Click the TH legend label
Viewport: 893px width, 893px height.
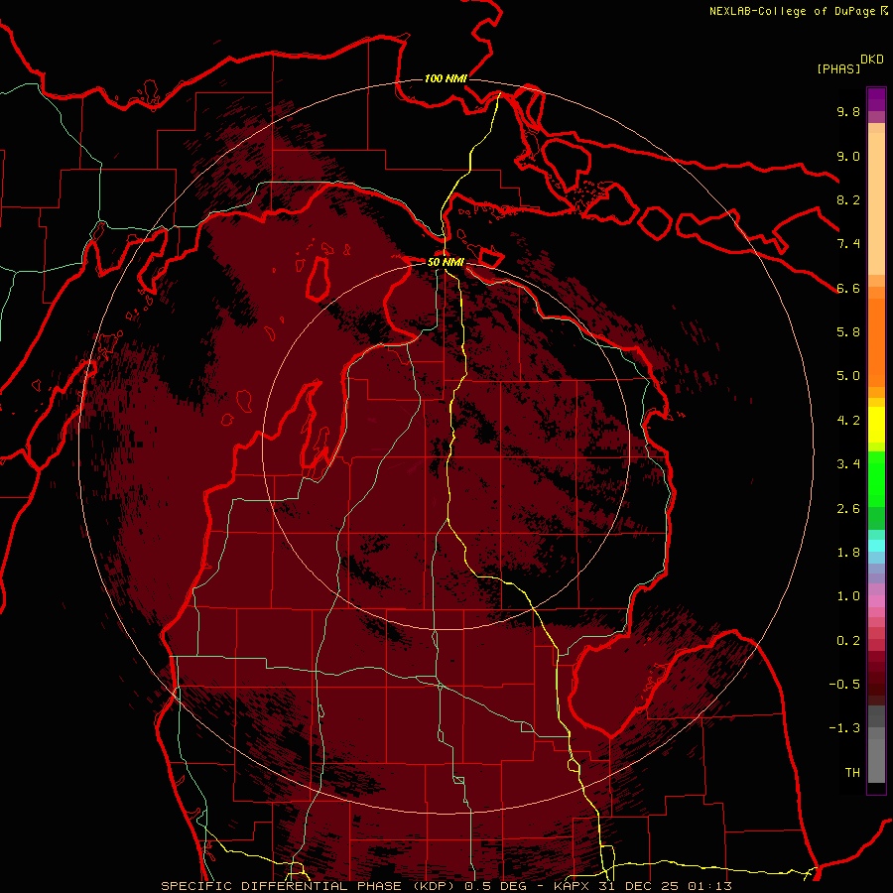[852, 773]
